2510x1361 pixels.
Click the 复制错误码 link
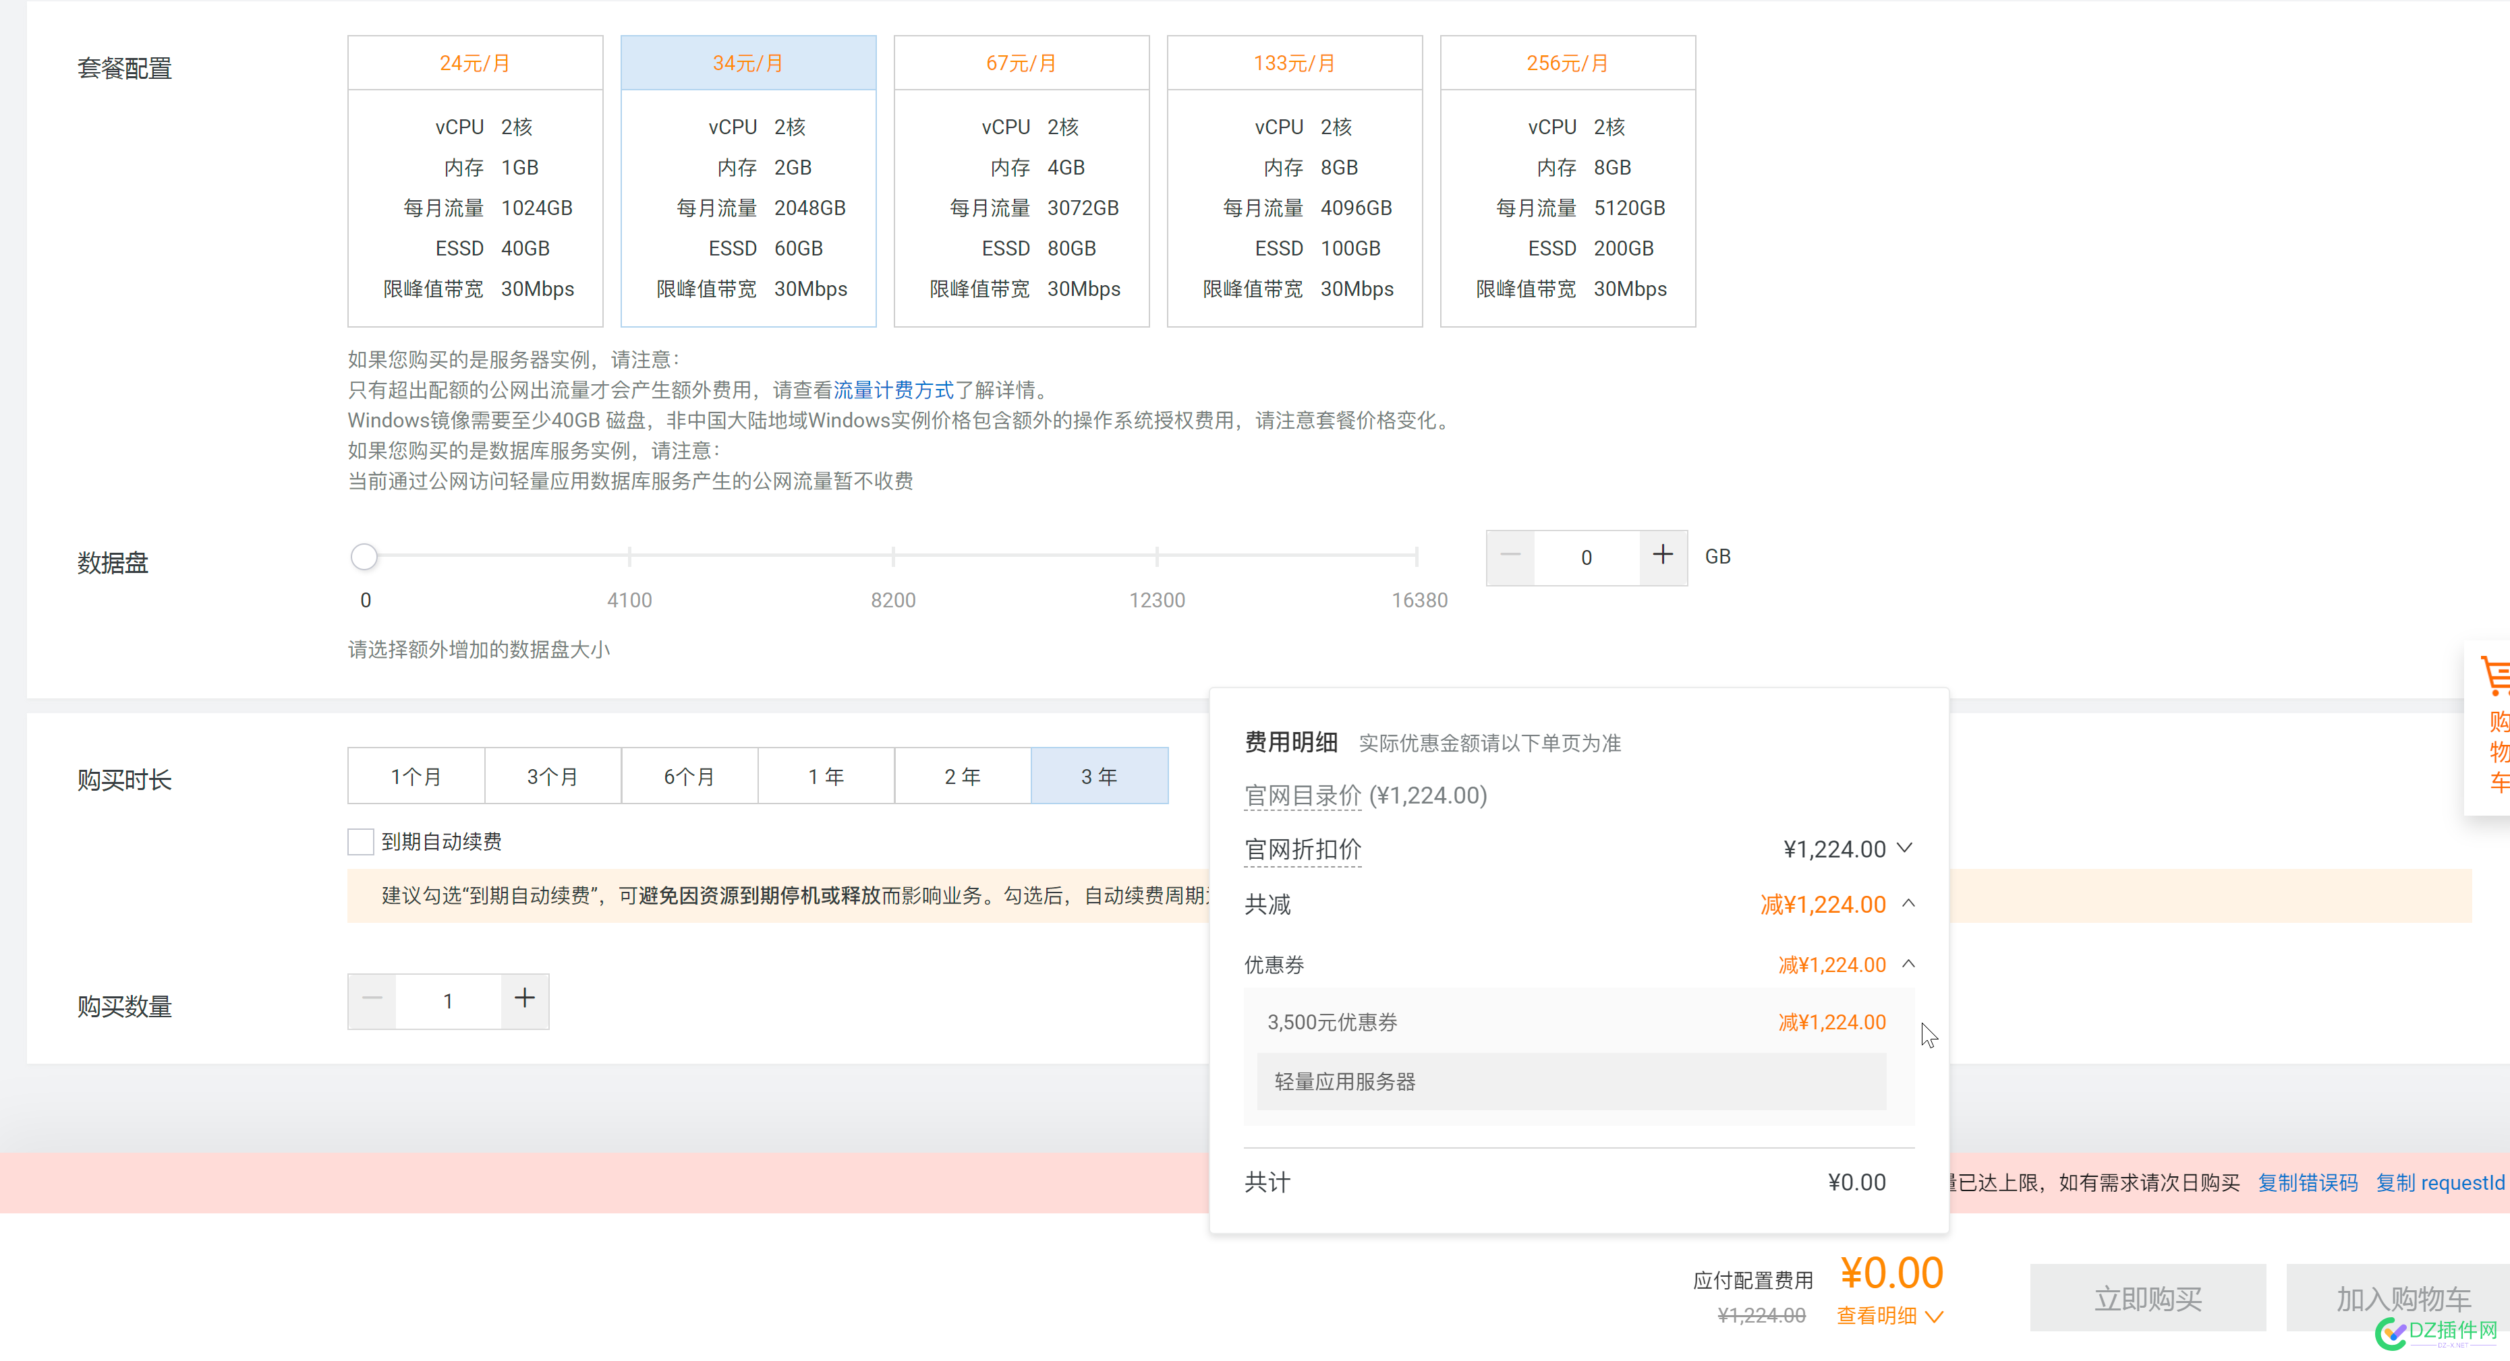click(x=2308, y=1183)
